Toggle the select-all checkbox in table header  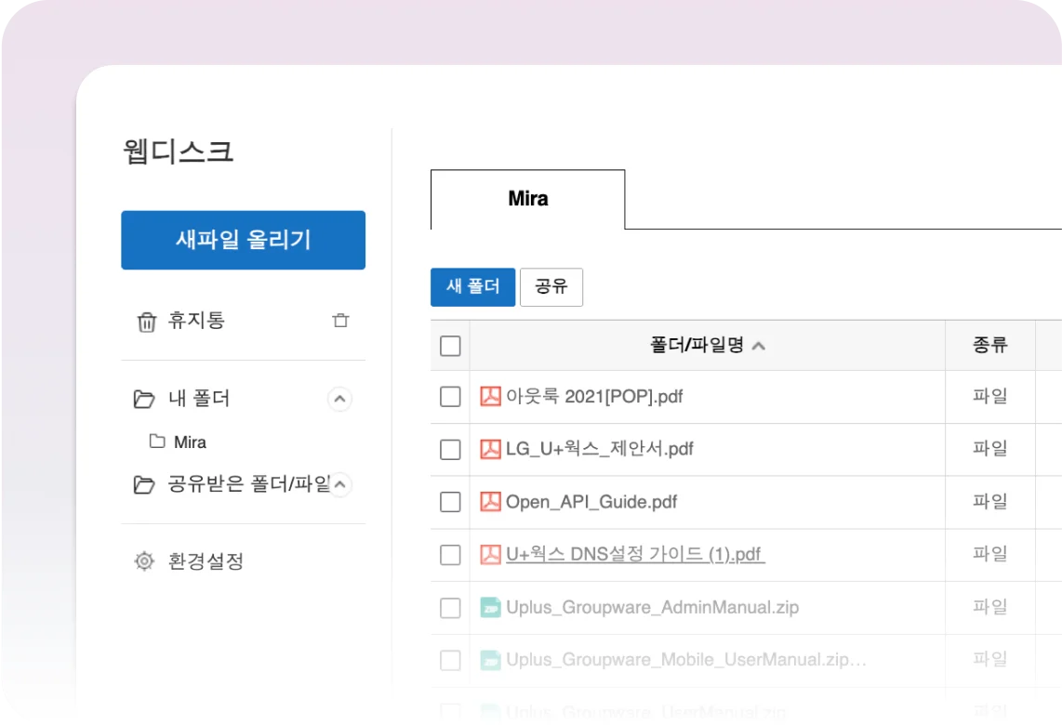pyautogui.click(x=450, y=346)
